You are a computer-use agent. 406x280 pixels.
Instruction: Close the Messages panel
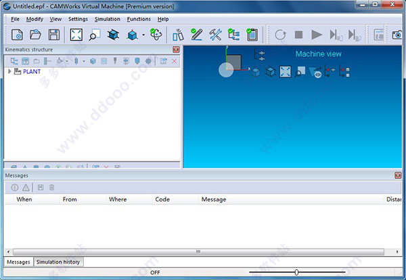click(398, 176)
